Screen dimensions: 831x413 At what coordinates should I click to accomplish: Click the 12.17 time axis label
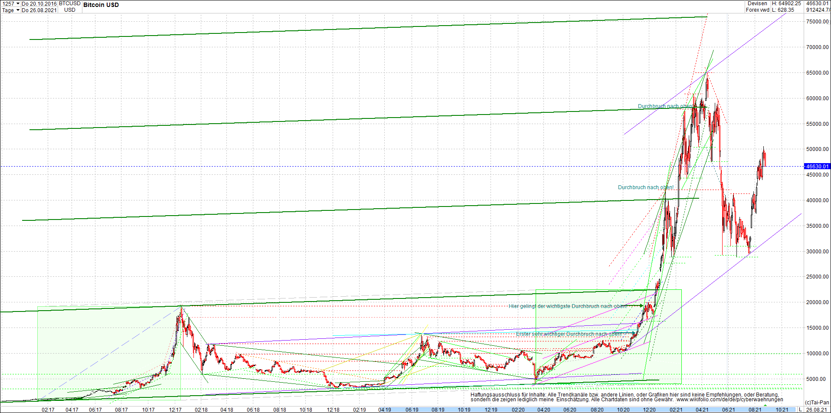coord(175,410)
